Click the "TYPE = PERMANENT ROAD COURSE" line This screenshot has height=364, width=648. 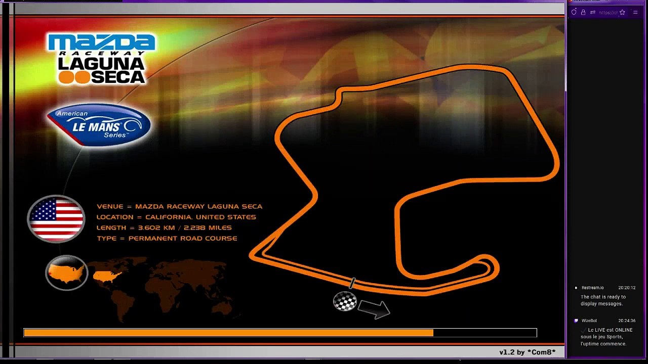(167, 238)
